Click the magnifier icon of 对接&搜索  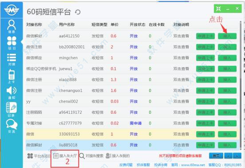tap(82, 156)
